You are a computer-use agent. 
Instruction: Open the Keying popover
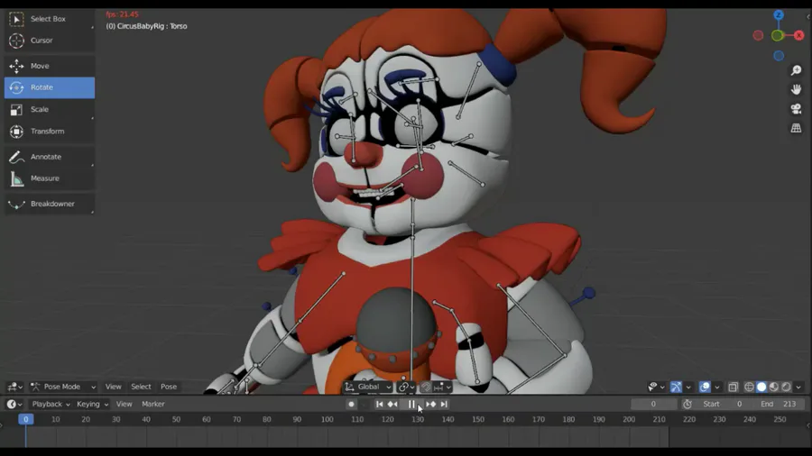[x=92, y=405]
